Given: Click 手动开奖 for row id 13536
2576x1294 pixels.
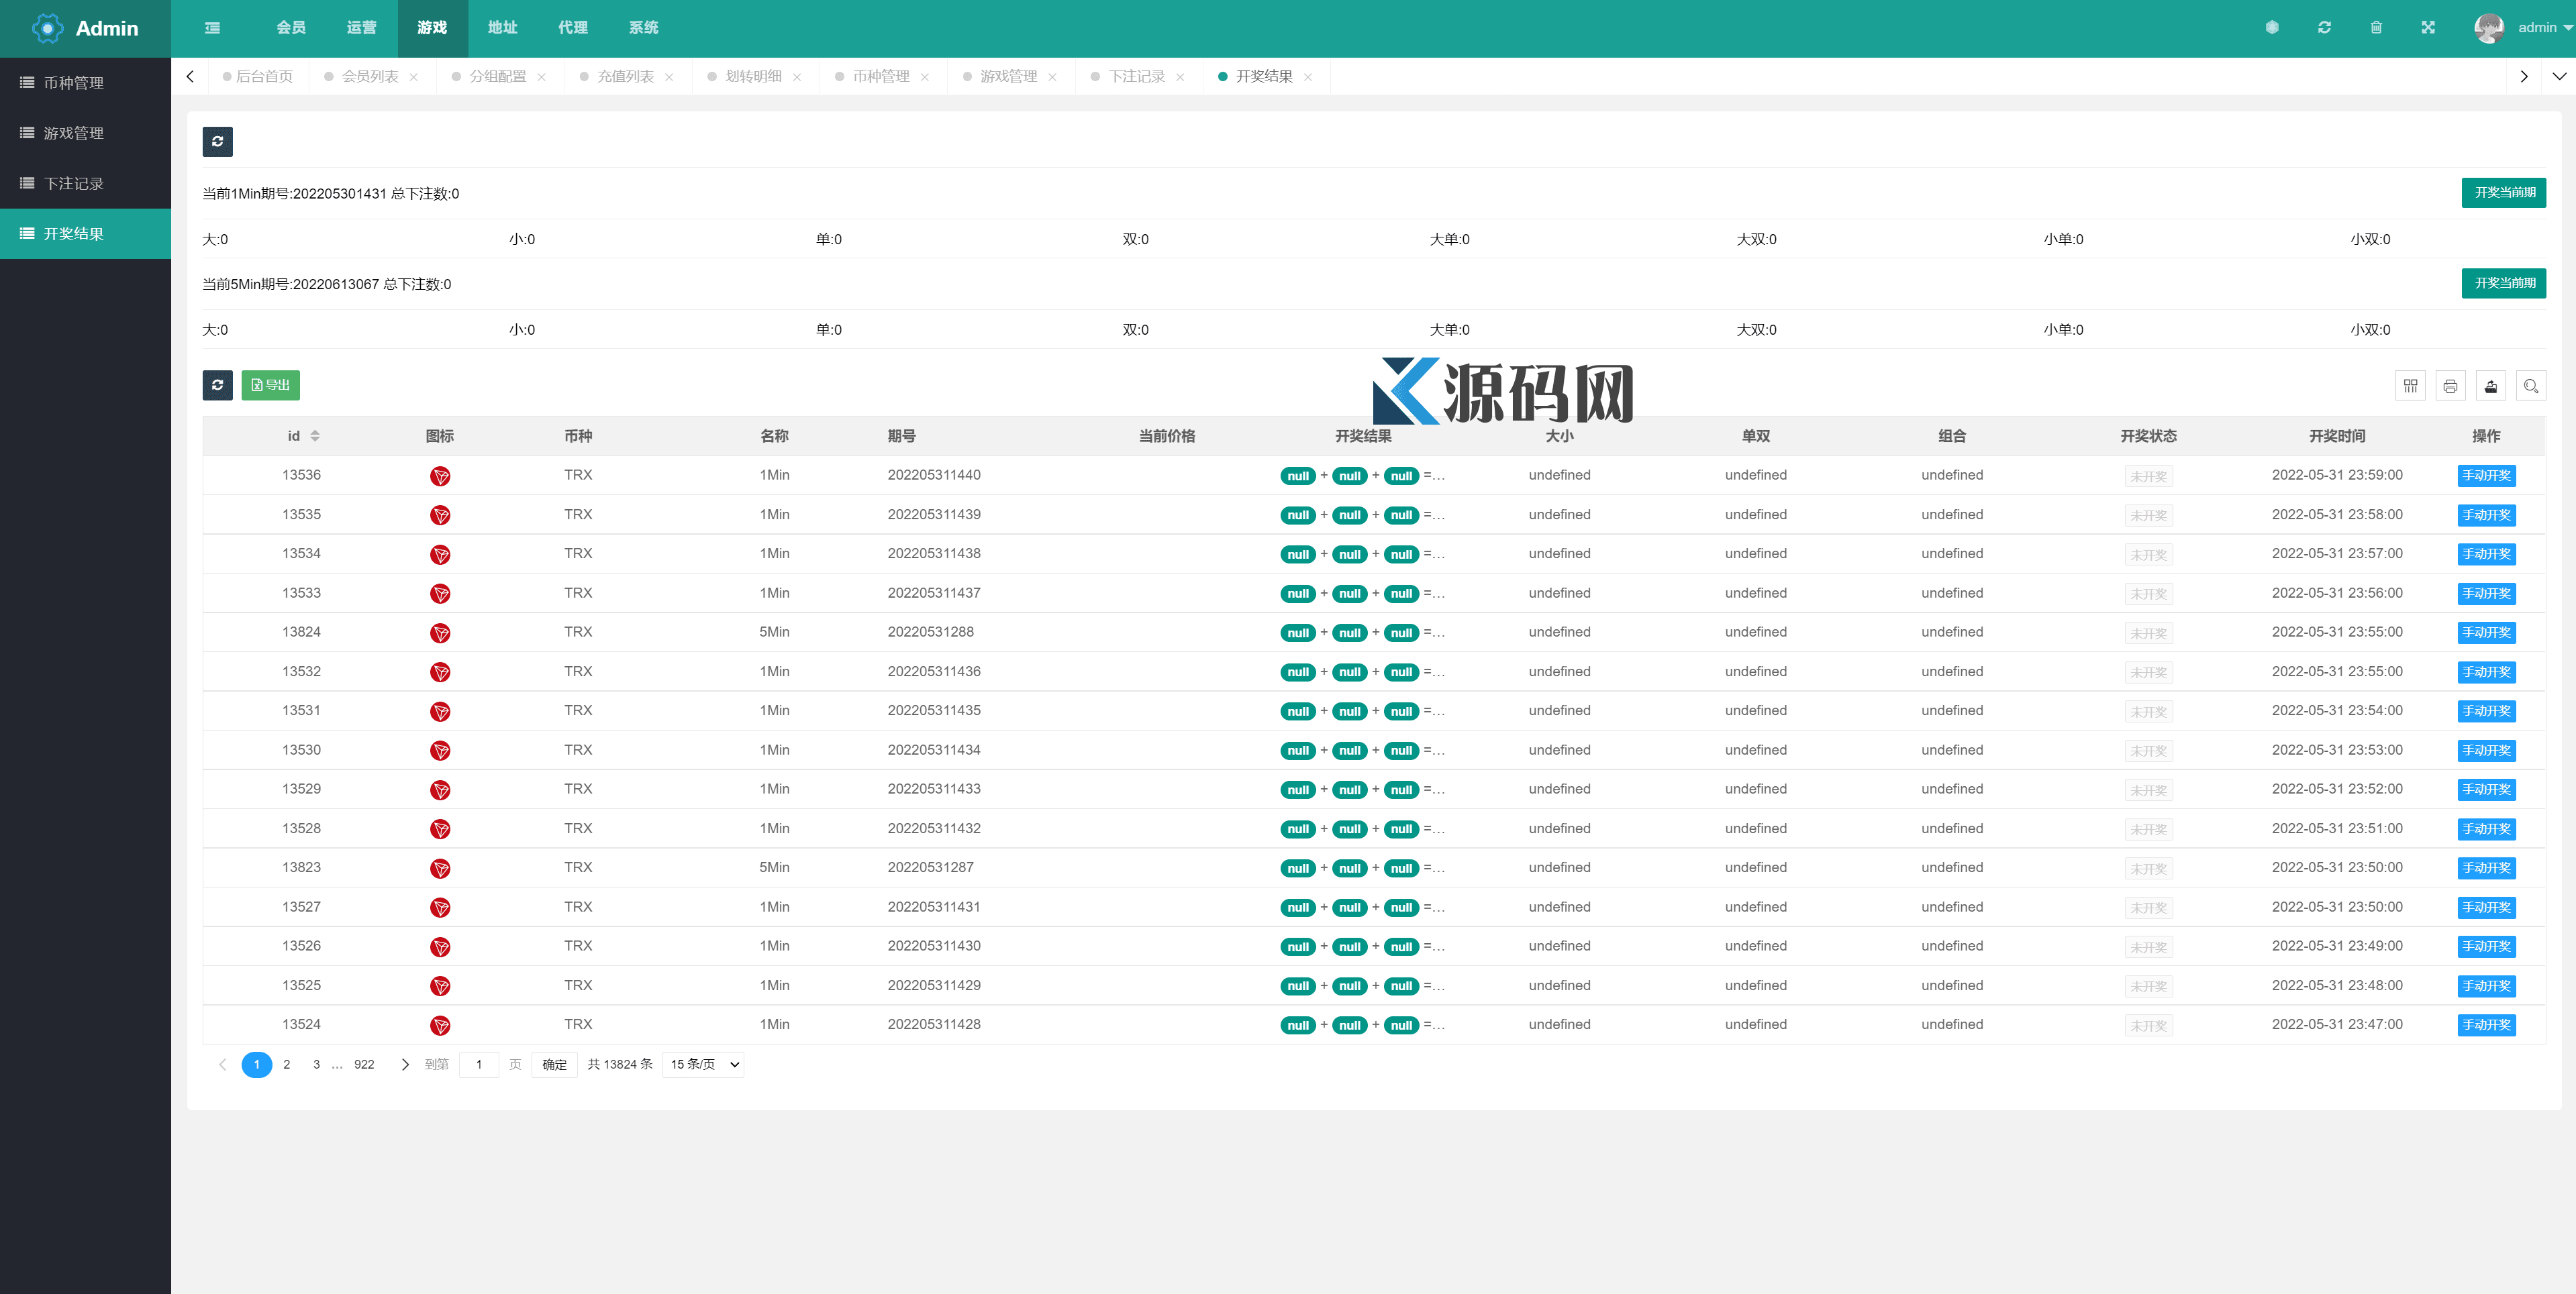Looking at the screenshot, I should pos(2486,476).
